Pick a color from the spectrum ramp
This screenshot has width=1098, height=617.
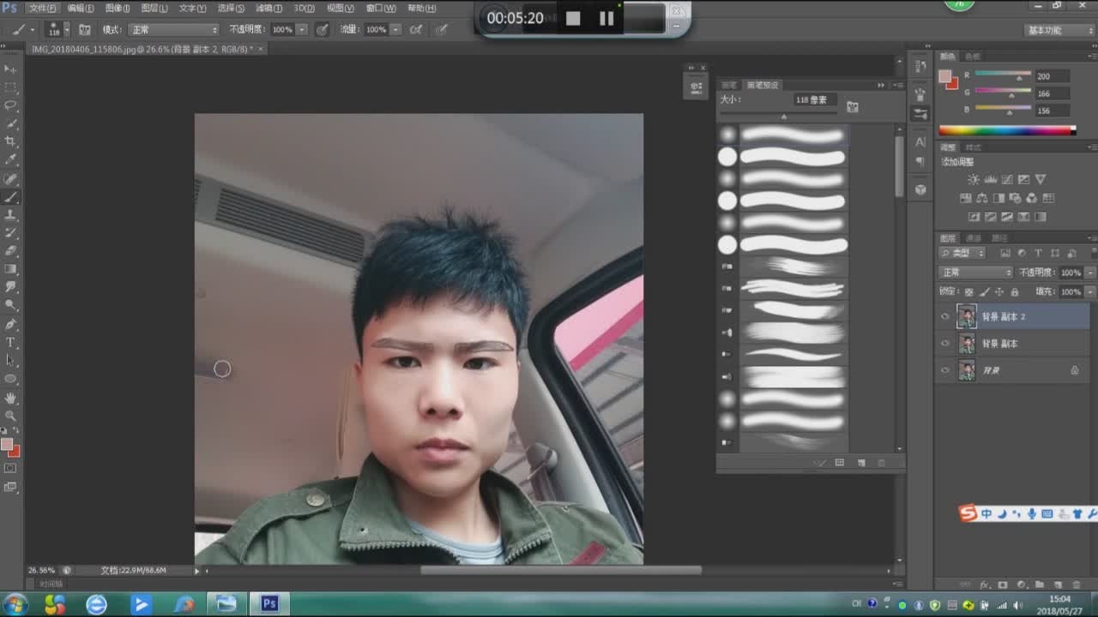tap(1006, 130)
